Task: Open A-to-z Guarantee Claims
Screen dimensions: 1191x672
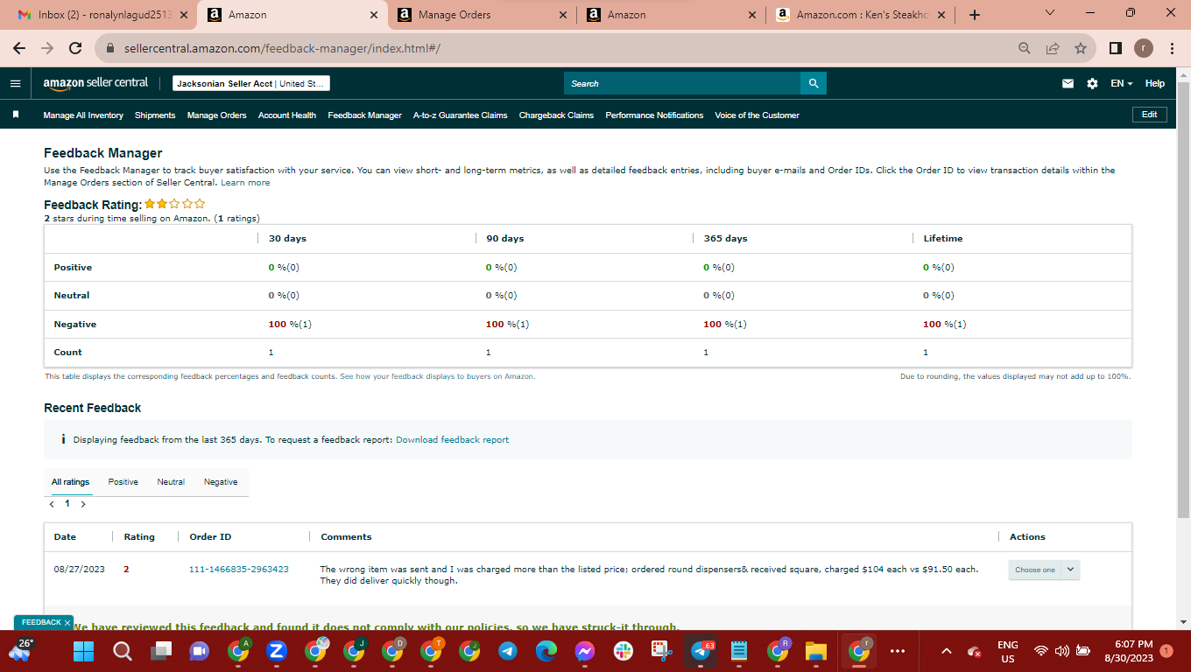Action: pos(461,115)
